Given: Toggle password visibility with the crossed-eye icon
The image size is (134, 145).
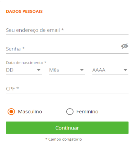Looking at the screenshot, I should pyautogui.click(x=124, y=46).
